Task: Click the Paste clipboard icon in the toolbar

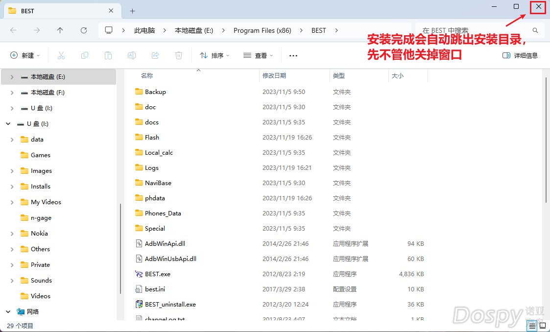Action: [x=108, y=55]
